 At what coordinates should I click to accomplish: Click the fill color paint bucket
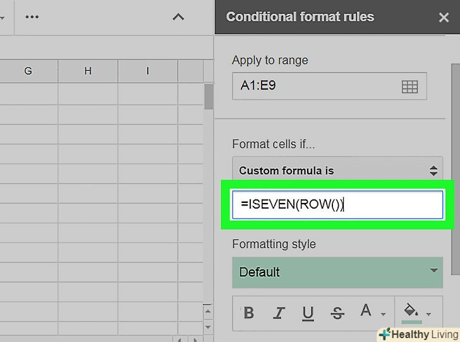click(411, 312)
